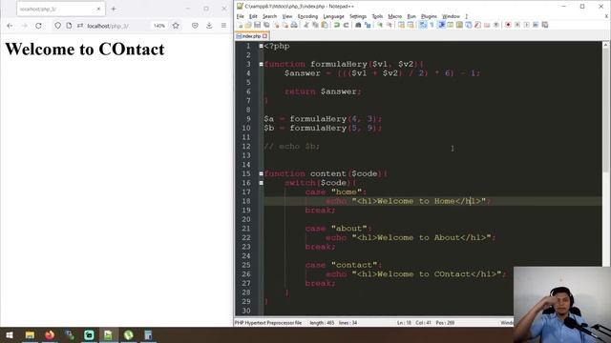Click the Firefox icon in the taskbar

click(x=50, y=334)
